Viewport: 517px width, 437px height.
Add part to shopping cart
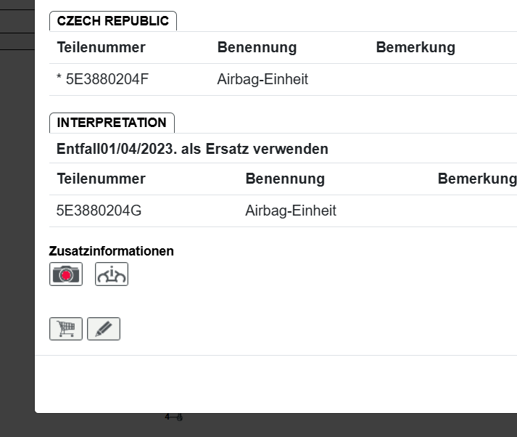pos(66,329)
